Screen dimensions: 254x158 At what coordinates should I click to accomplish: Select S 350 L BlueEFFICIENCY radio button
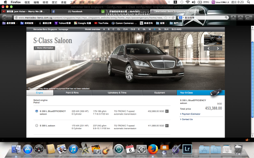(37, 111)
